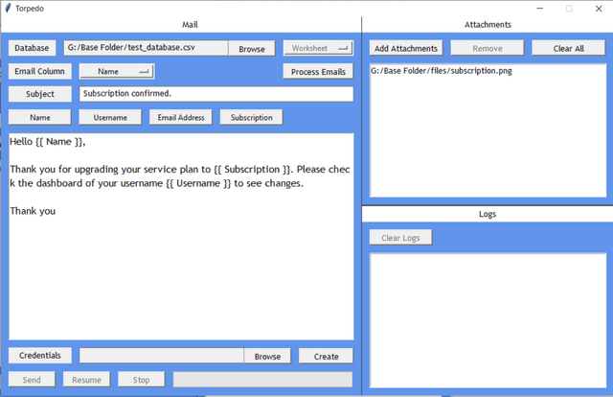Insert the Name placeholder button
This screenshot has height=397, width=613.
(x=40, y=117)
